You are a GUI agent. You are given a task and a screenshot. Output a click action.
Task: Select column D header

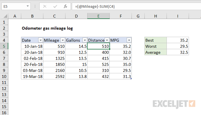click(x=76, y=16)
